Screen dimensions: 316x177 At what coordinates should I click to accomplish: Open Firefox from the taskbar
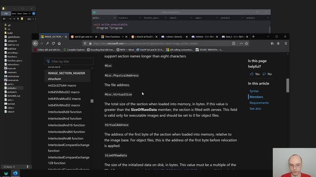pyautogui.click(x=15, y=173)
